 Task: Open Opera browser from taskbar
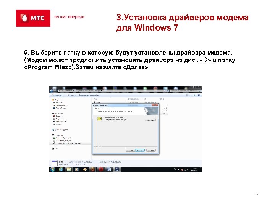pyautogui.click(x=101, y=169)
